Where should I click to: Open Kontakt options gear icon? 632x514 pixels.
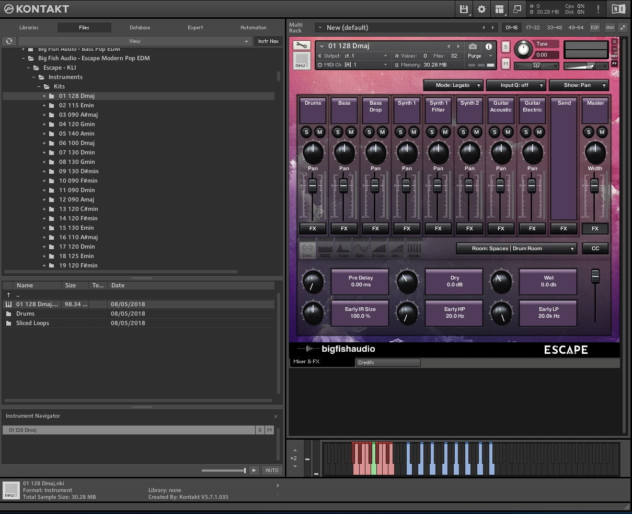click(481, 9)
